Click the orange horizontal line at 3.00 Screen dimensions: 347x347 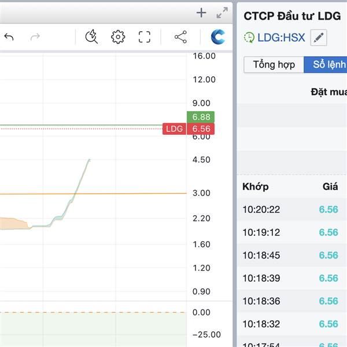pyautogui.click(x=93, y=194)
